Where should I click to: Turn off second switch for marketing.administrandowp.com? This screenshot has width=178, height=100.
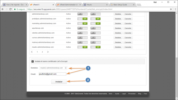[x=96, y=24]
